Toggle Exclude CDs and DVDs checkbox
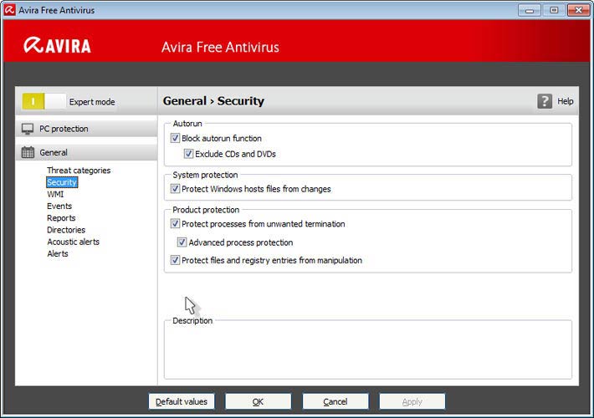 click(x=188, y=154)
